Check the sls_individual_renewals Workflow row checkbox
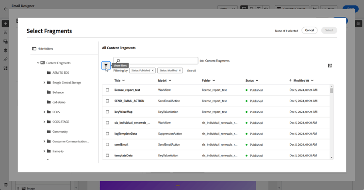 [x=107, y=122]
